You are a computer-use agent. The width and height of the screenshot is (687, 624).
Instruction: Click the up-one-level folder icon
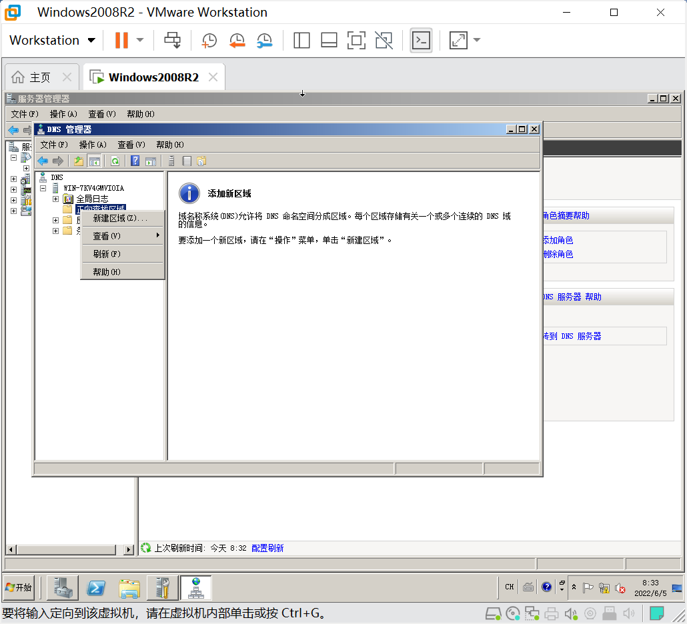(x=79, y=161)
